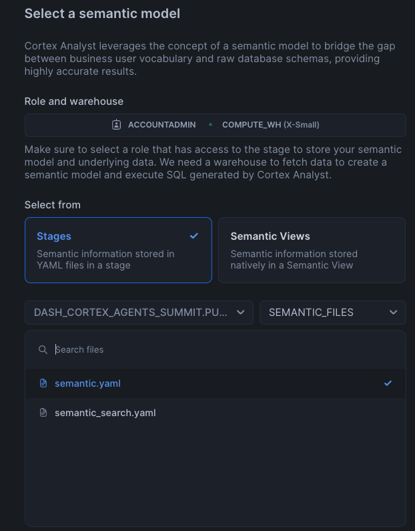Click the checkmark icon in Stages card

point(193,236)
